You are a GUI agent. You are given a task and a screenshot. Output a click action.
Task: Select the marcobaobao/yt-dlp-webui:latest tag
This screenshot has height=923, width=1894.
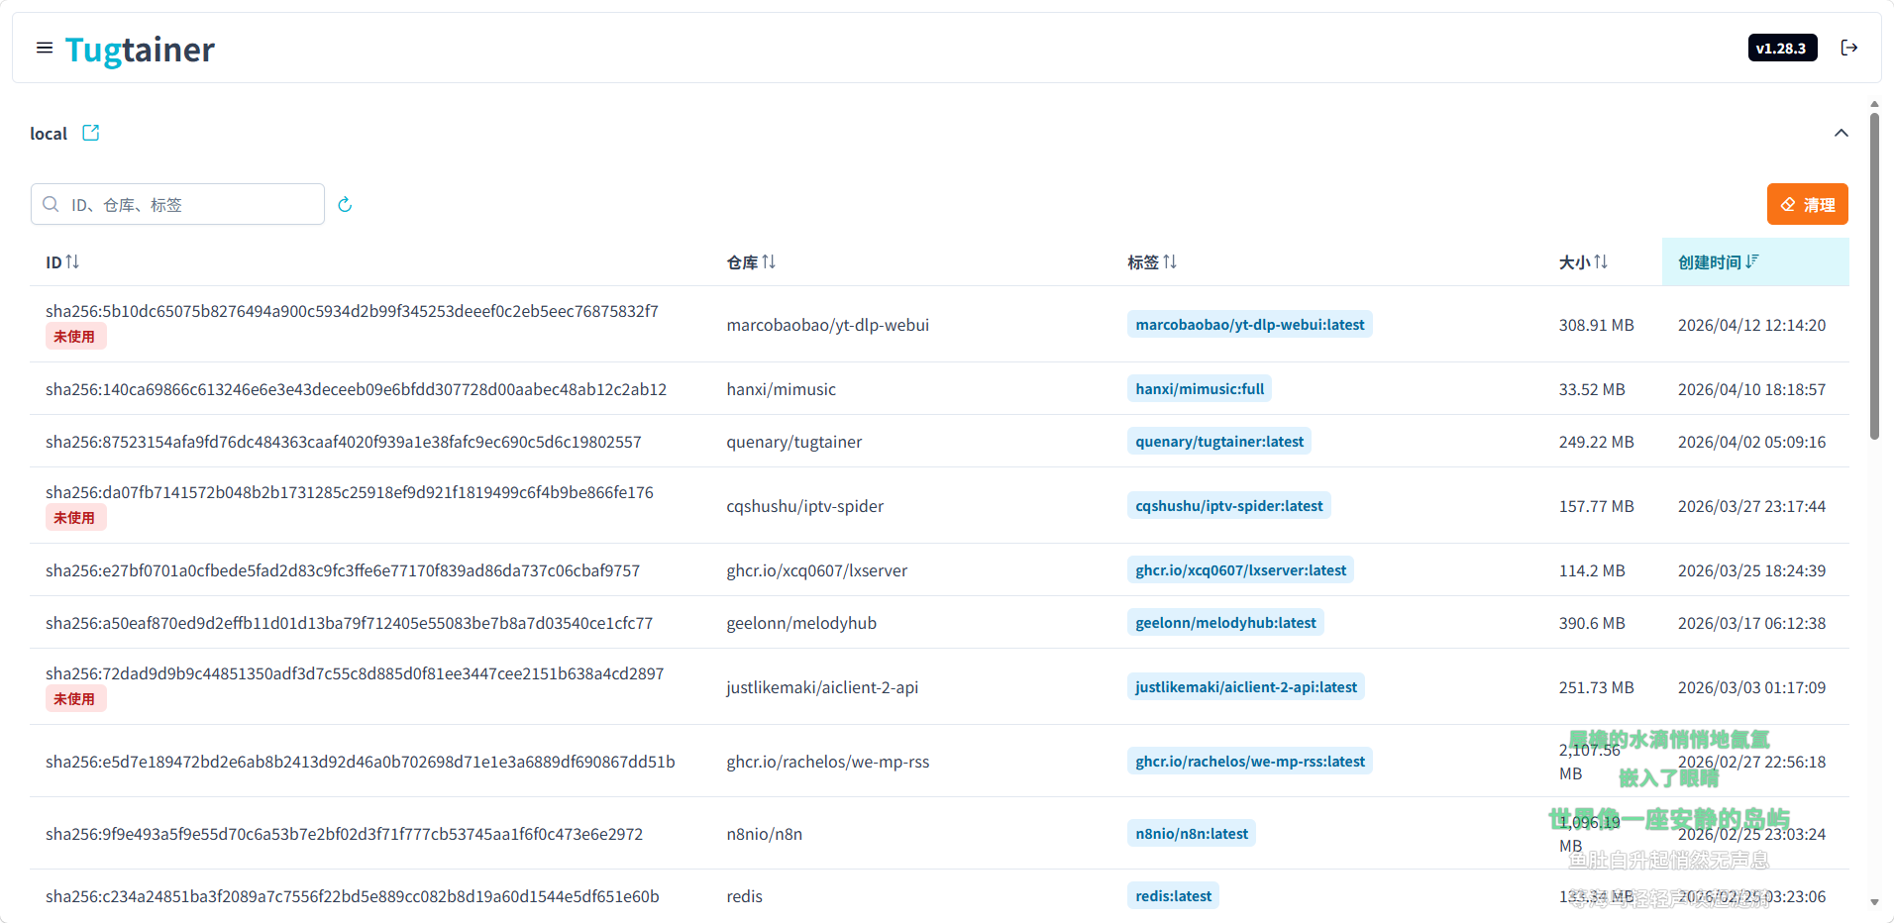coord(1249,325)
